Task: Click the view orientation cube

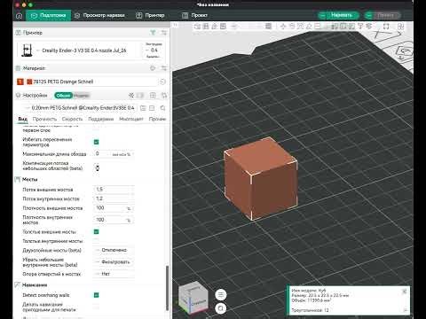Action: pyautogui.click(x=193, y=299)
